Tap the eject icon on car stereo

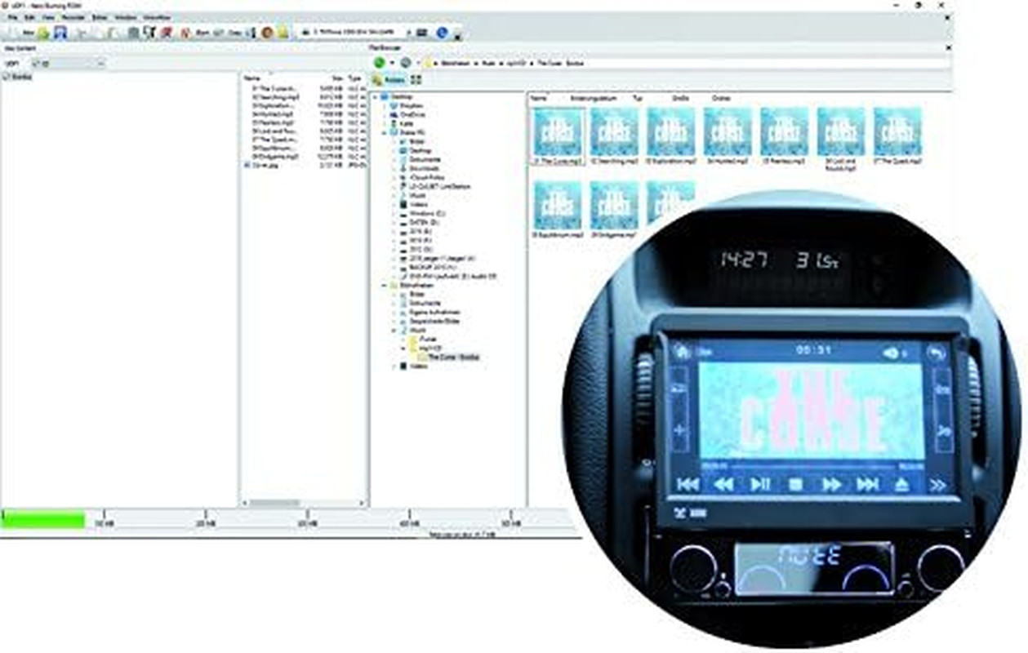(901, 485)
